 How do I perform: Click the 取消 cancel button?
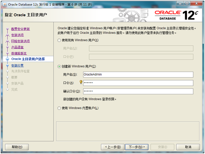188,147
